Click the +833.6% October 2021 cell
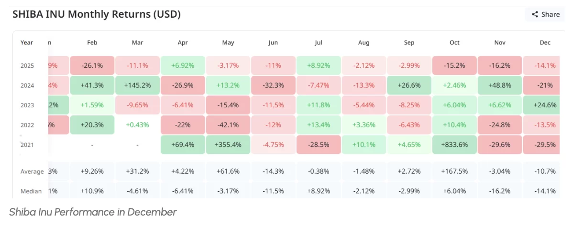572x227 pixels. 454,144
